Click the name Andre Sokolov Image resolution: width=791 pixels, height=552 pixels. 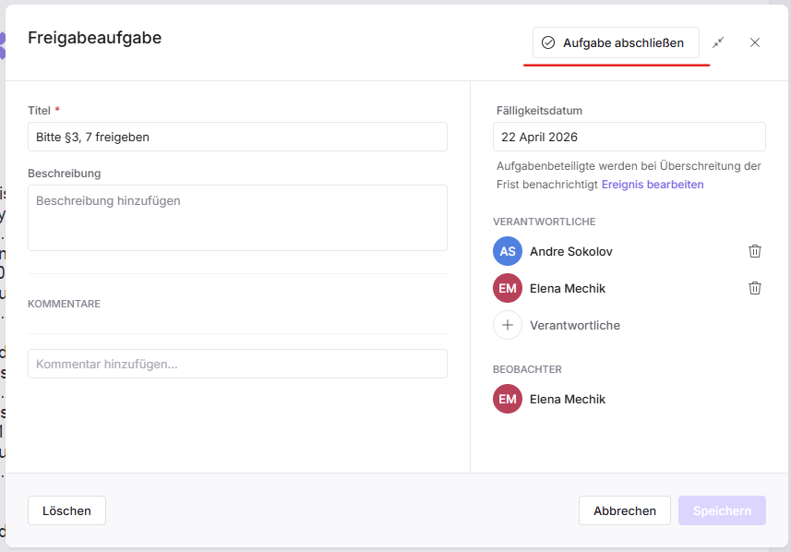click(570, 251)
